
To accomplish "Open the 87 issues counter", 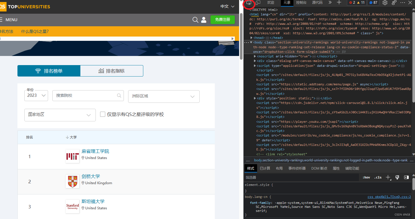I will [373, 3].
